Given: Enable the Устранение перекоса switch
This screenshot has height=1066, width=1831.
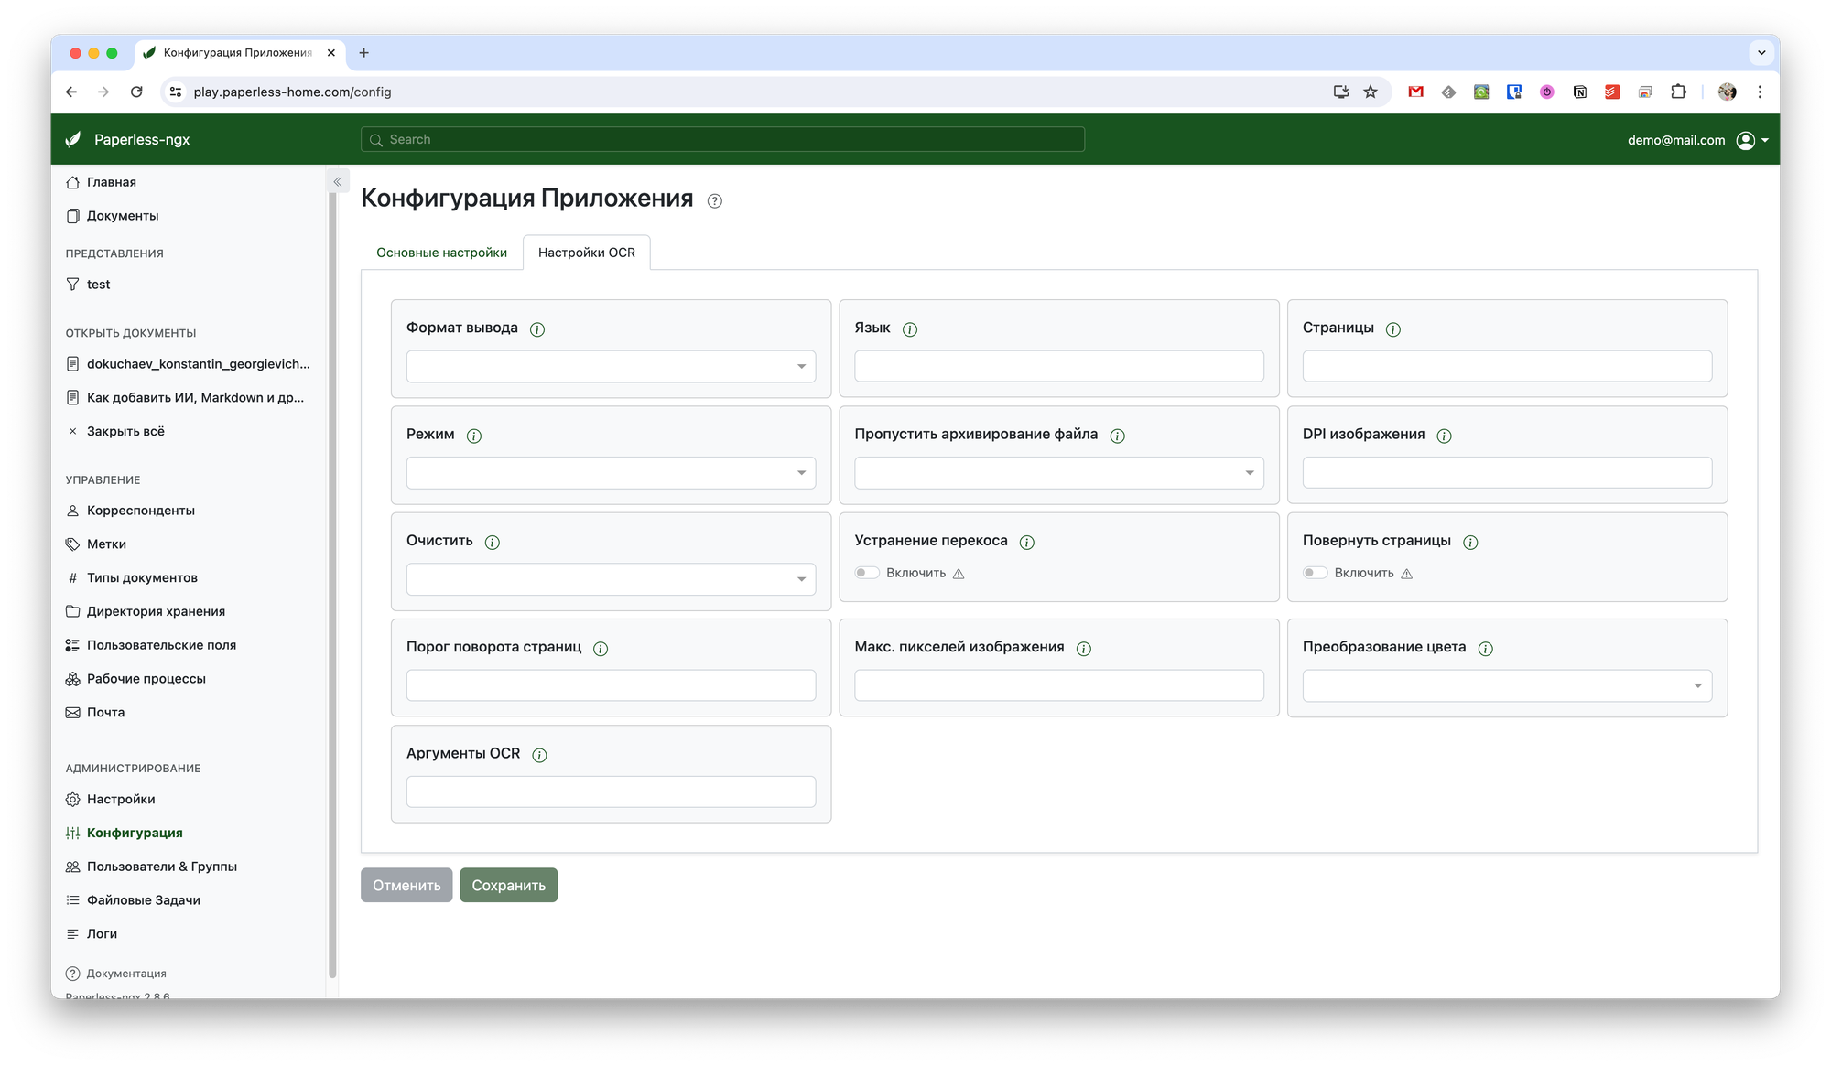Looking at the screenshot, I should coord(867,573).
